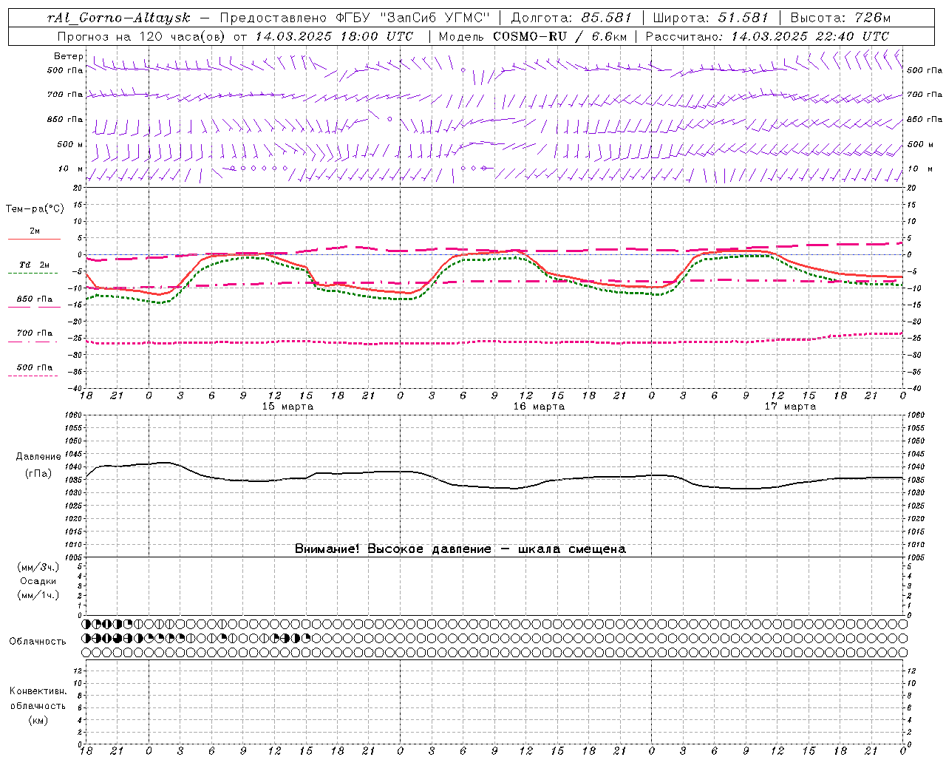946x757 pixels.
Task: Click the Облачность cloud cover label
Action: coord(38,642)
